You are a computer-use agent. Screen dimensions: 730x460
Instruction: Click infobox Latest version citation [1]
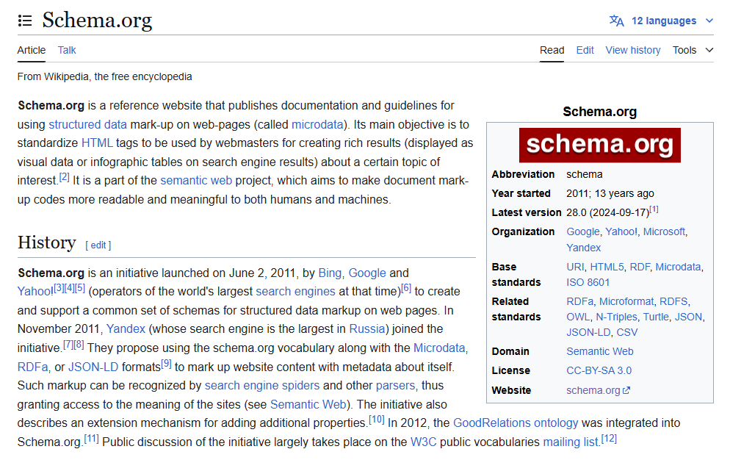click(654, 209)
